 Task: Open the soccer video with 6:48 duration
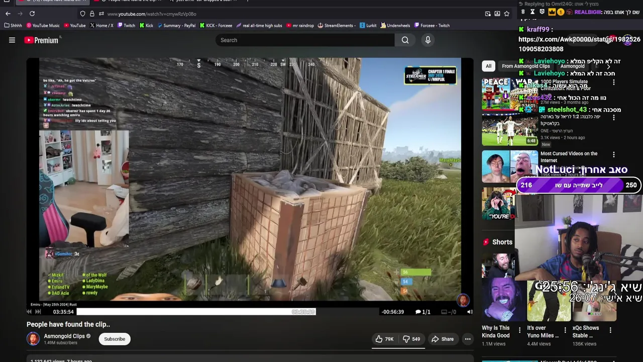point(510,130)
